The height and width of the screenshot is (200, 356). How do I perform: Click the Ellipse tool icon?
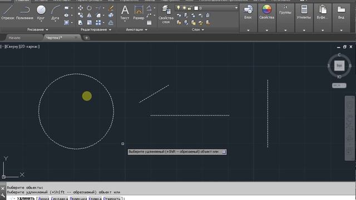66,16
